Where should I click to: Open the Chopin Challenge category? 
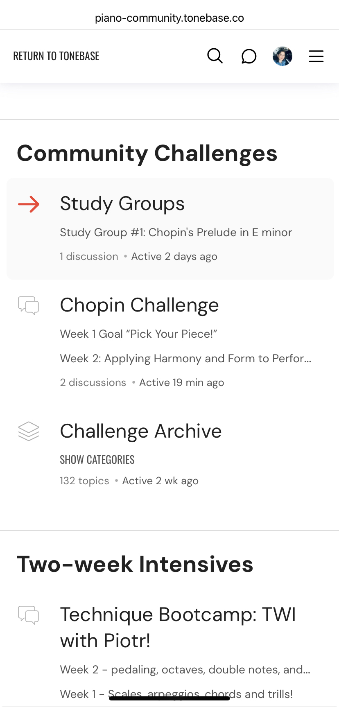(140, 305)
